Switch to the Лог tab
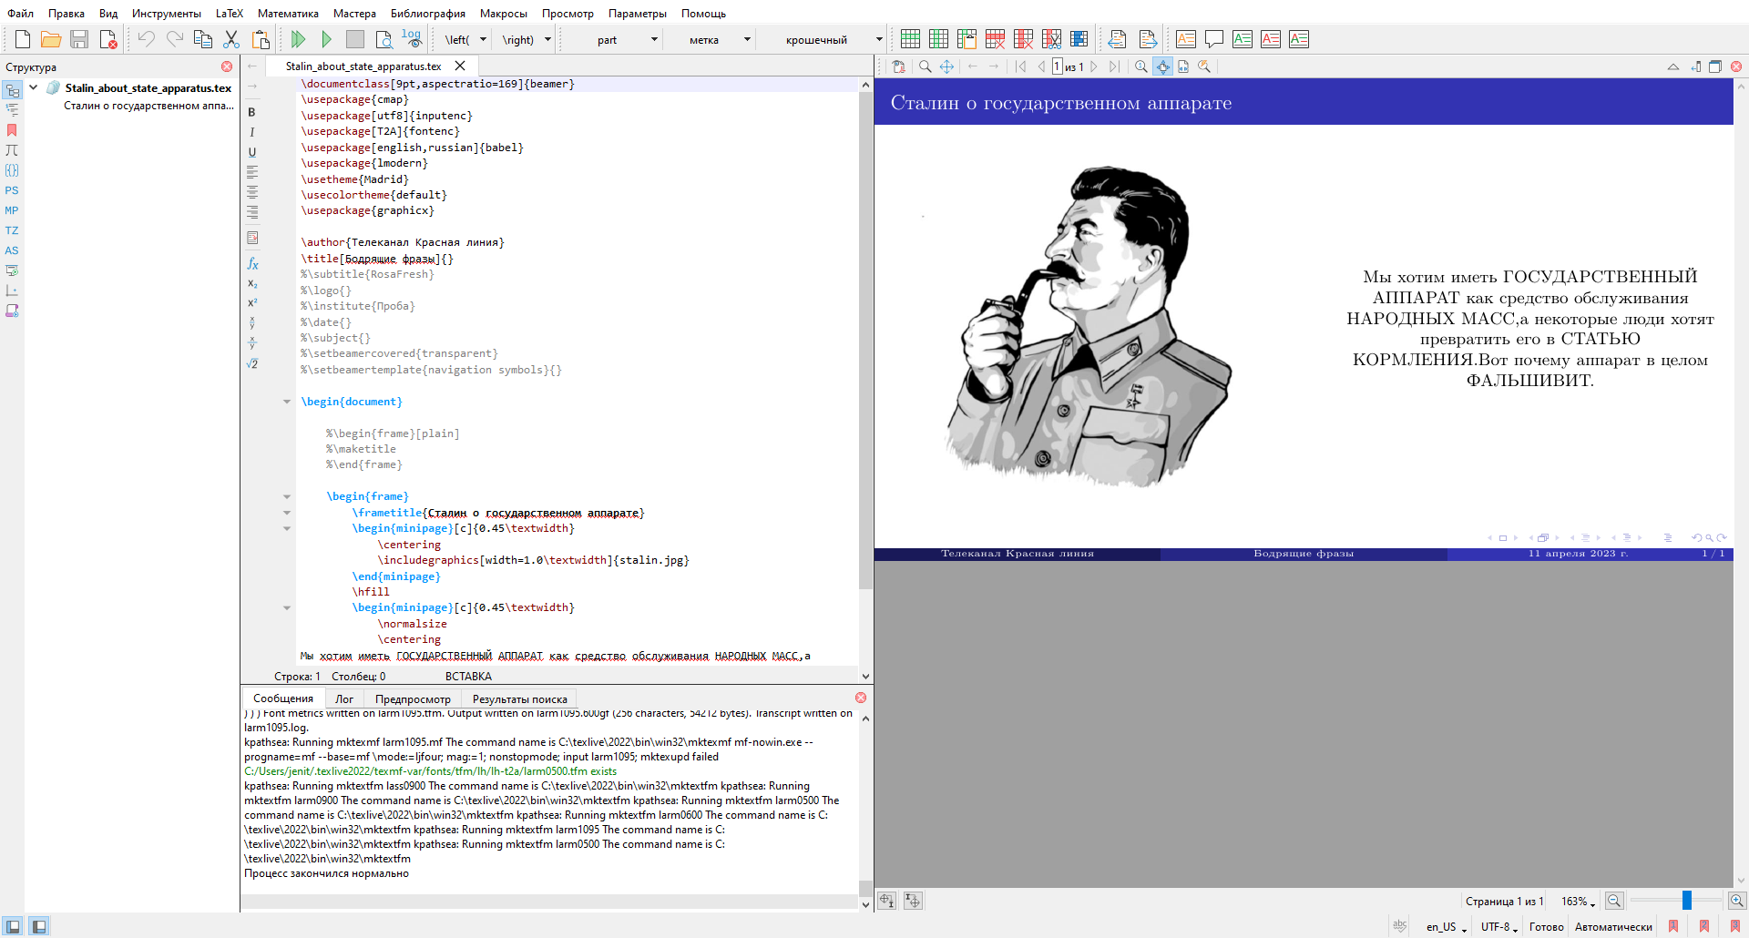The height and width of the screenshot is (938, 1749). (x=344, y=699)
